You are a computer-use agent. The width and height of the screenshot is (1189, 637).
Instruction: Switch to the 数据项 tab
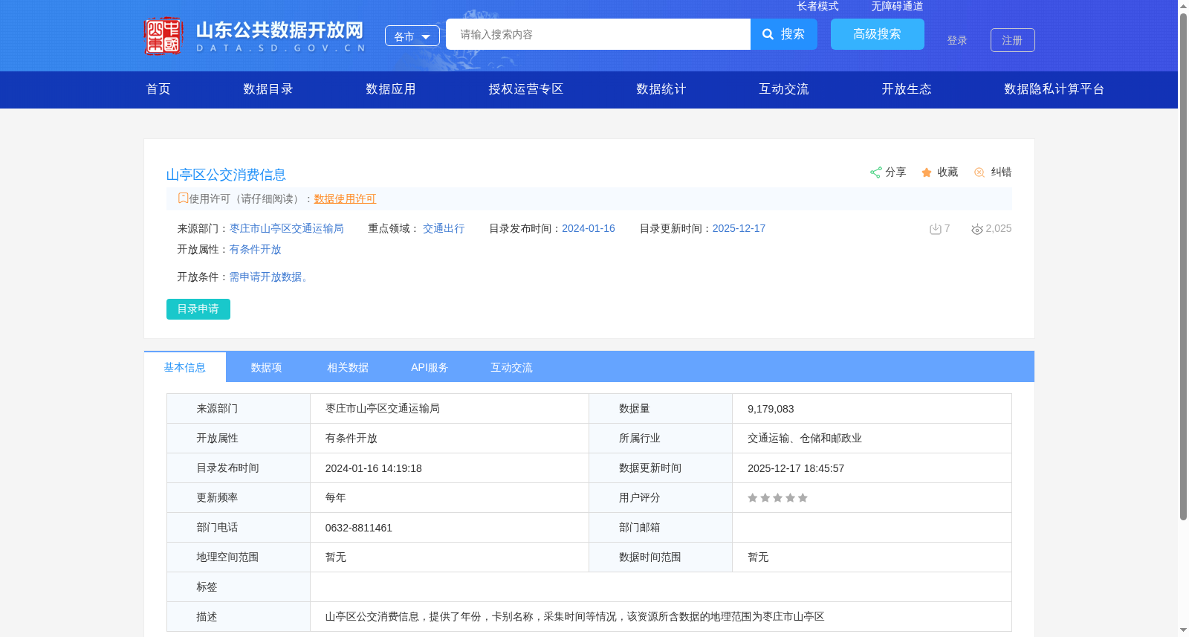pos(267,367)
